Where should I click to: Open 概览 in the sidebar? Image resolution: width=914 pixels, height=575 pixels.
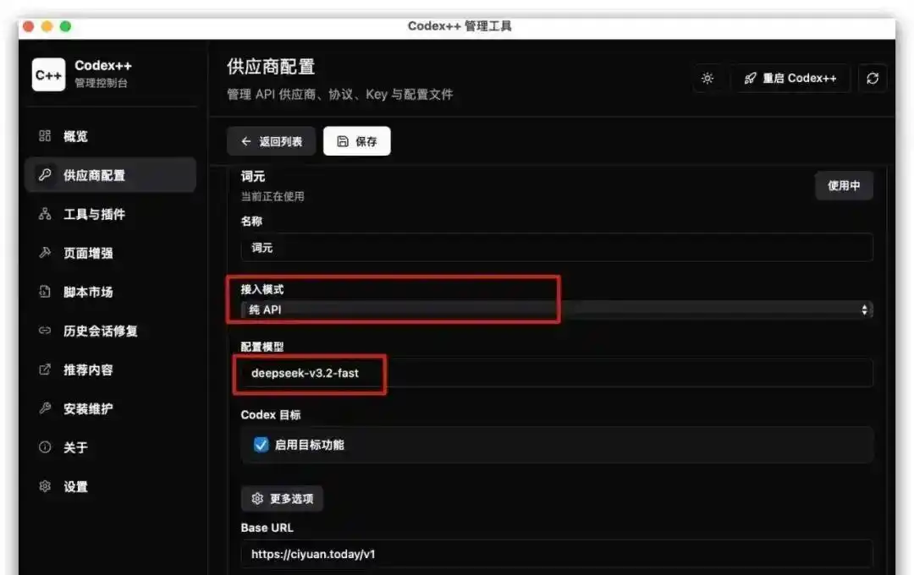[110, 136]
